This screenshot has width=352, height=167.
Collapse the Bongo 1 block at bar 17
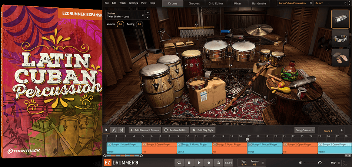(250, 144)
